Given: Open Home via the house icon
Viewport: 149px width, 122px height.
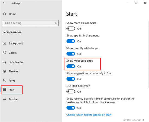Looking at the screenshot, I should 4,14.
